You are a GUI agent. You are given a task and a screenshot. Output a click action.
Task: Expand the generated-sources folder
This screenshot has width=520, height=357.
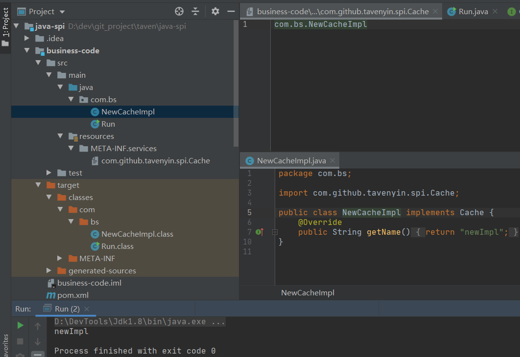[x=49, y=271]
